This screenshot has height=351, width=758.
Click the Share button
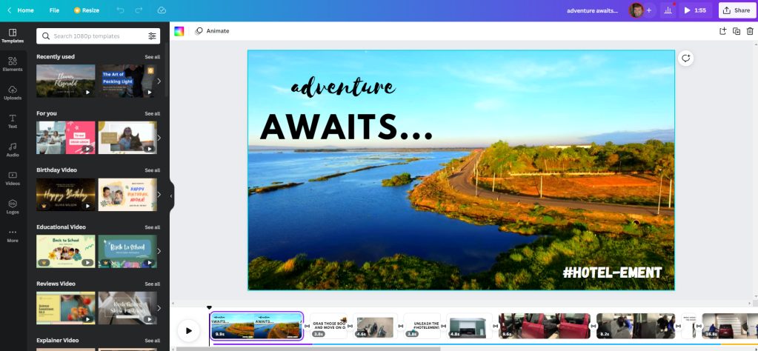click(x=737, y=10)
